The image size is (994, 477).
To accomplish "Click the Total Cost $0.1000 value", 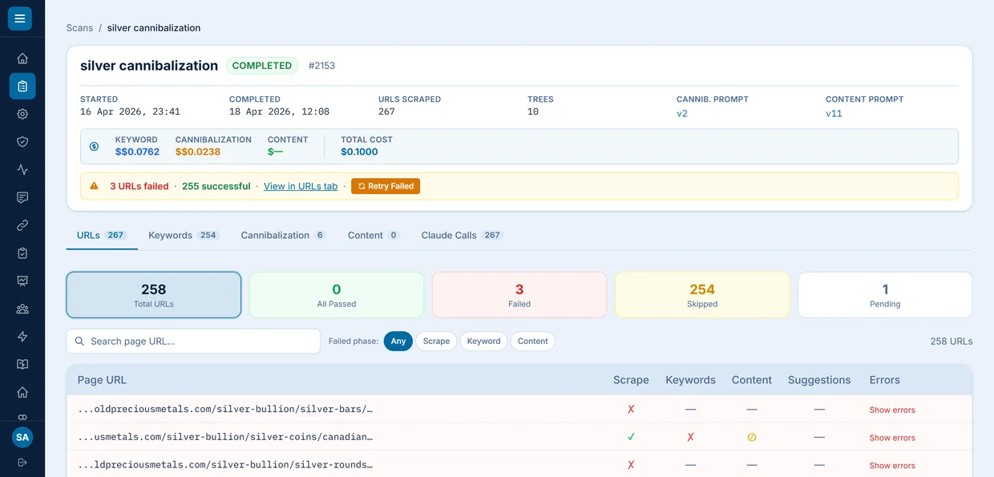I will click(x=359, y=152).
